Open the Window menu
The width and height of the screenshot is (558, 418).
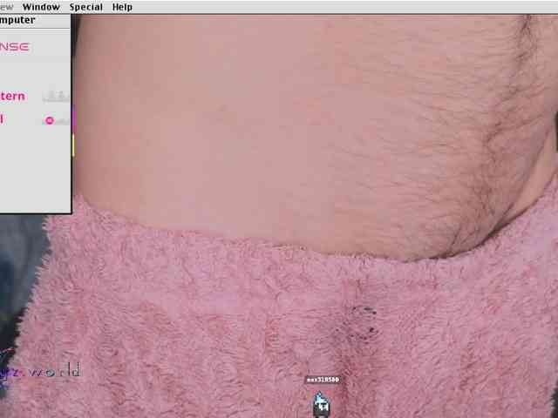pos(41,7)
